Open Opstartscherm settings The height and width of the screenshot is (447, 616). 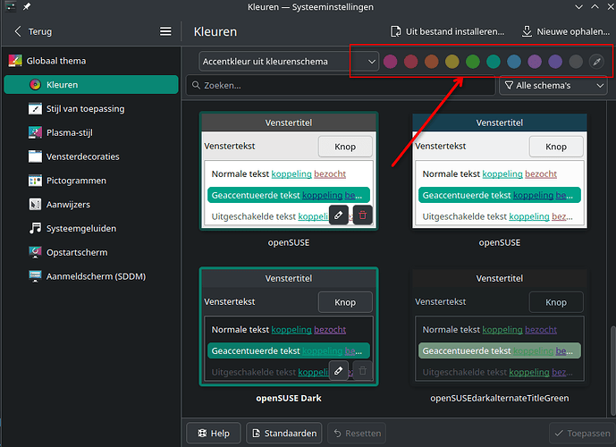click(x=91, y=253)
